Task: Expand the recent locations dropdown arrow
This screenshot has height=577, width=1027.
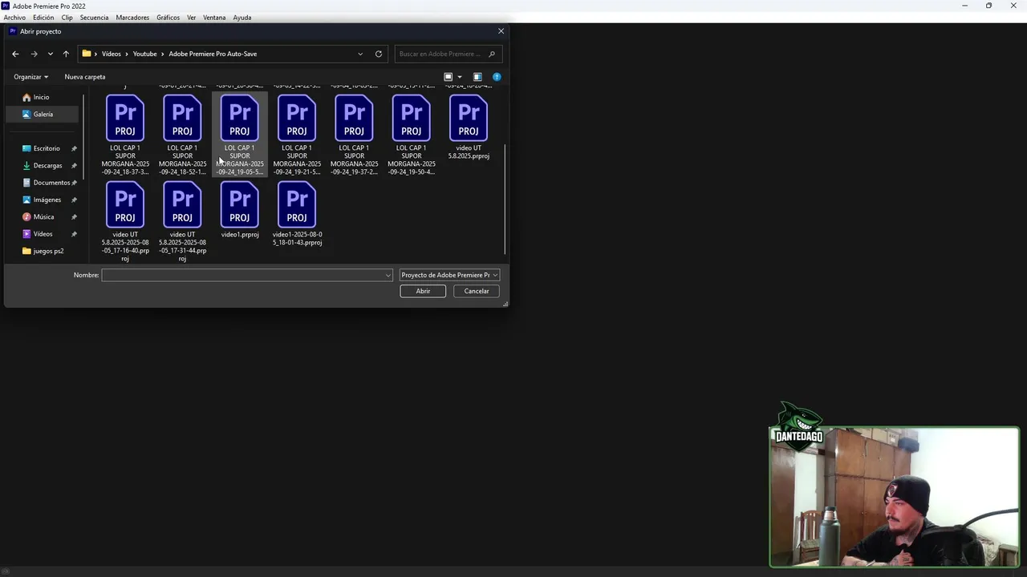Action: pyautogui.click(x=50, y=54)
